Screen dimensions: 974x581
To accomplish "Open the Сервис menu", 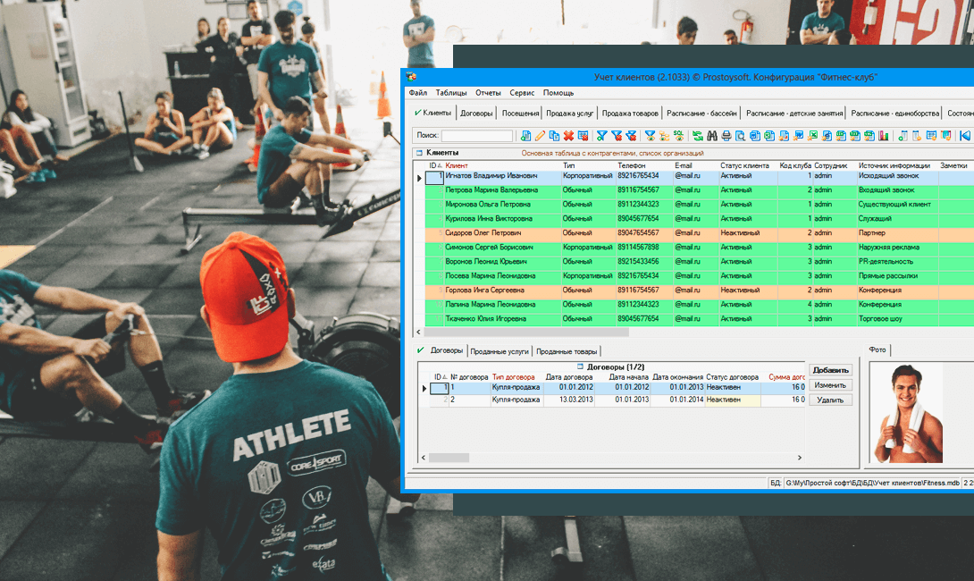I will point(522,93).
